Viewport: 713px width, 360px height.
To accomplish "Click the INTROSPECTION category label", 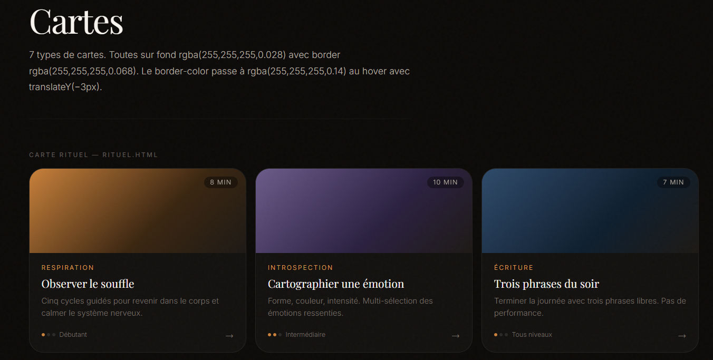I will click(300, 267).
